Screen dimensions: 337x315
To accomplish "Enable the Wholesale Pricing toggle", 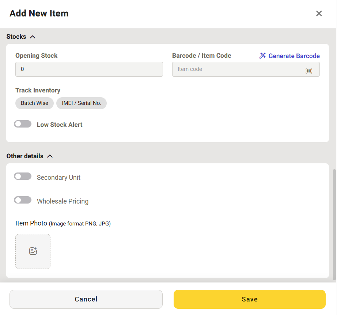I will tap(23, 200).
